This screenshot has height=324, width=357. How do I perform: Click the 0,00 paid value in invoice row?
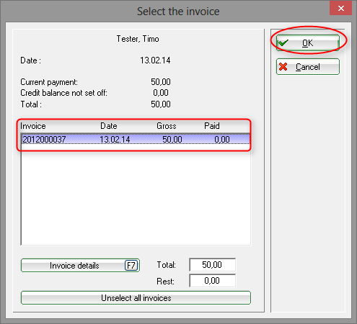(222, 140)
